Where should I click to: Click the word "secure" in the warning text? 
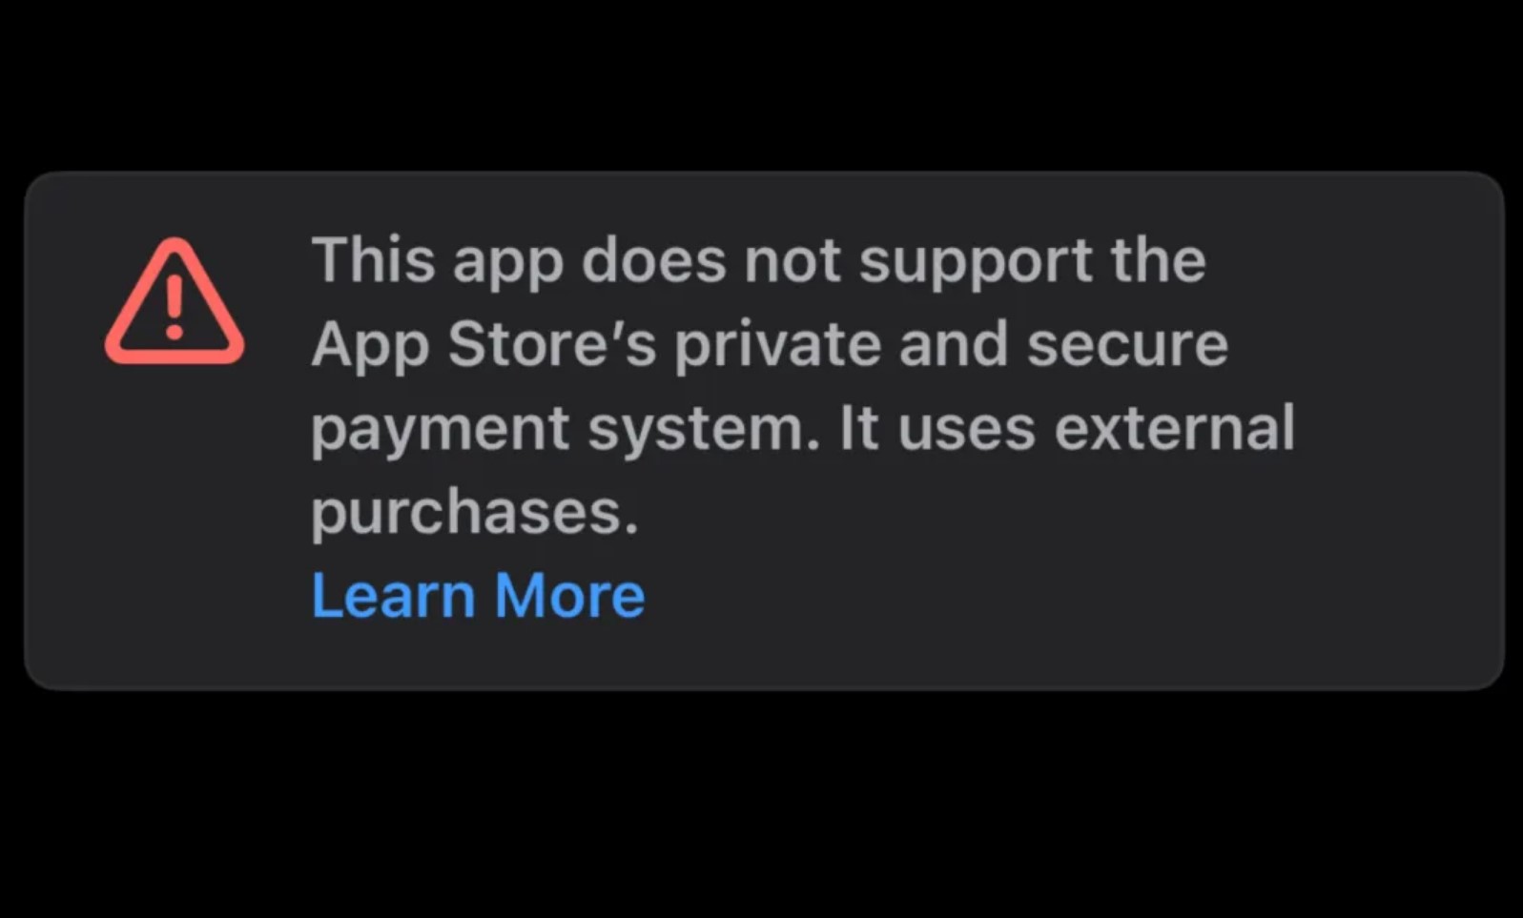(1128, 345)
